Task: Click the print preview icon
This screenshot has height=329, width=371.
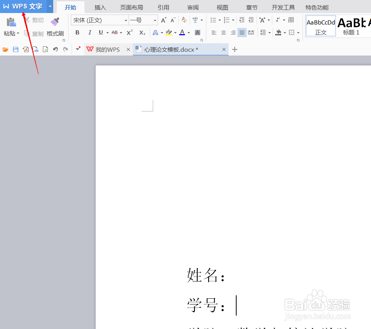Action: coord(45,49)
